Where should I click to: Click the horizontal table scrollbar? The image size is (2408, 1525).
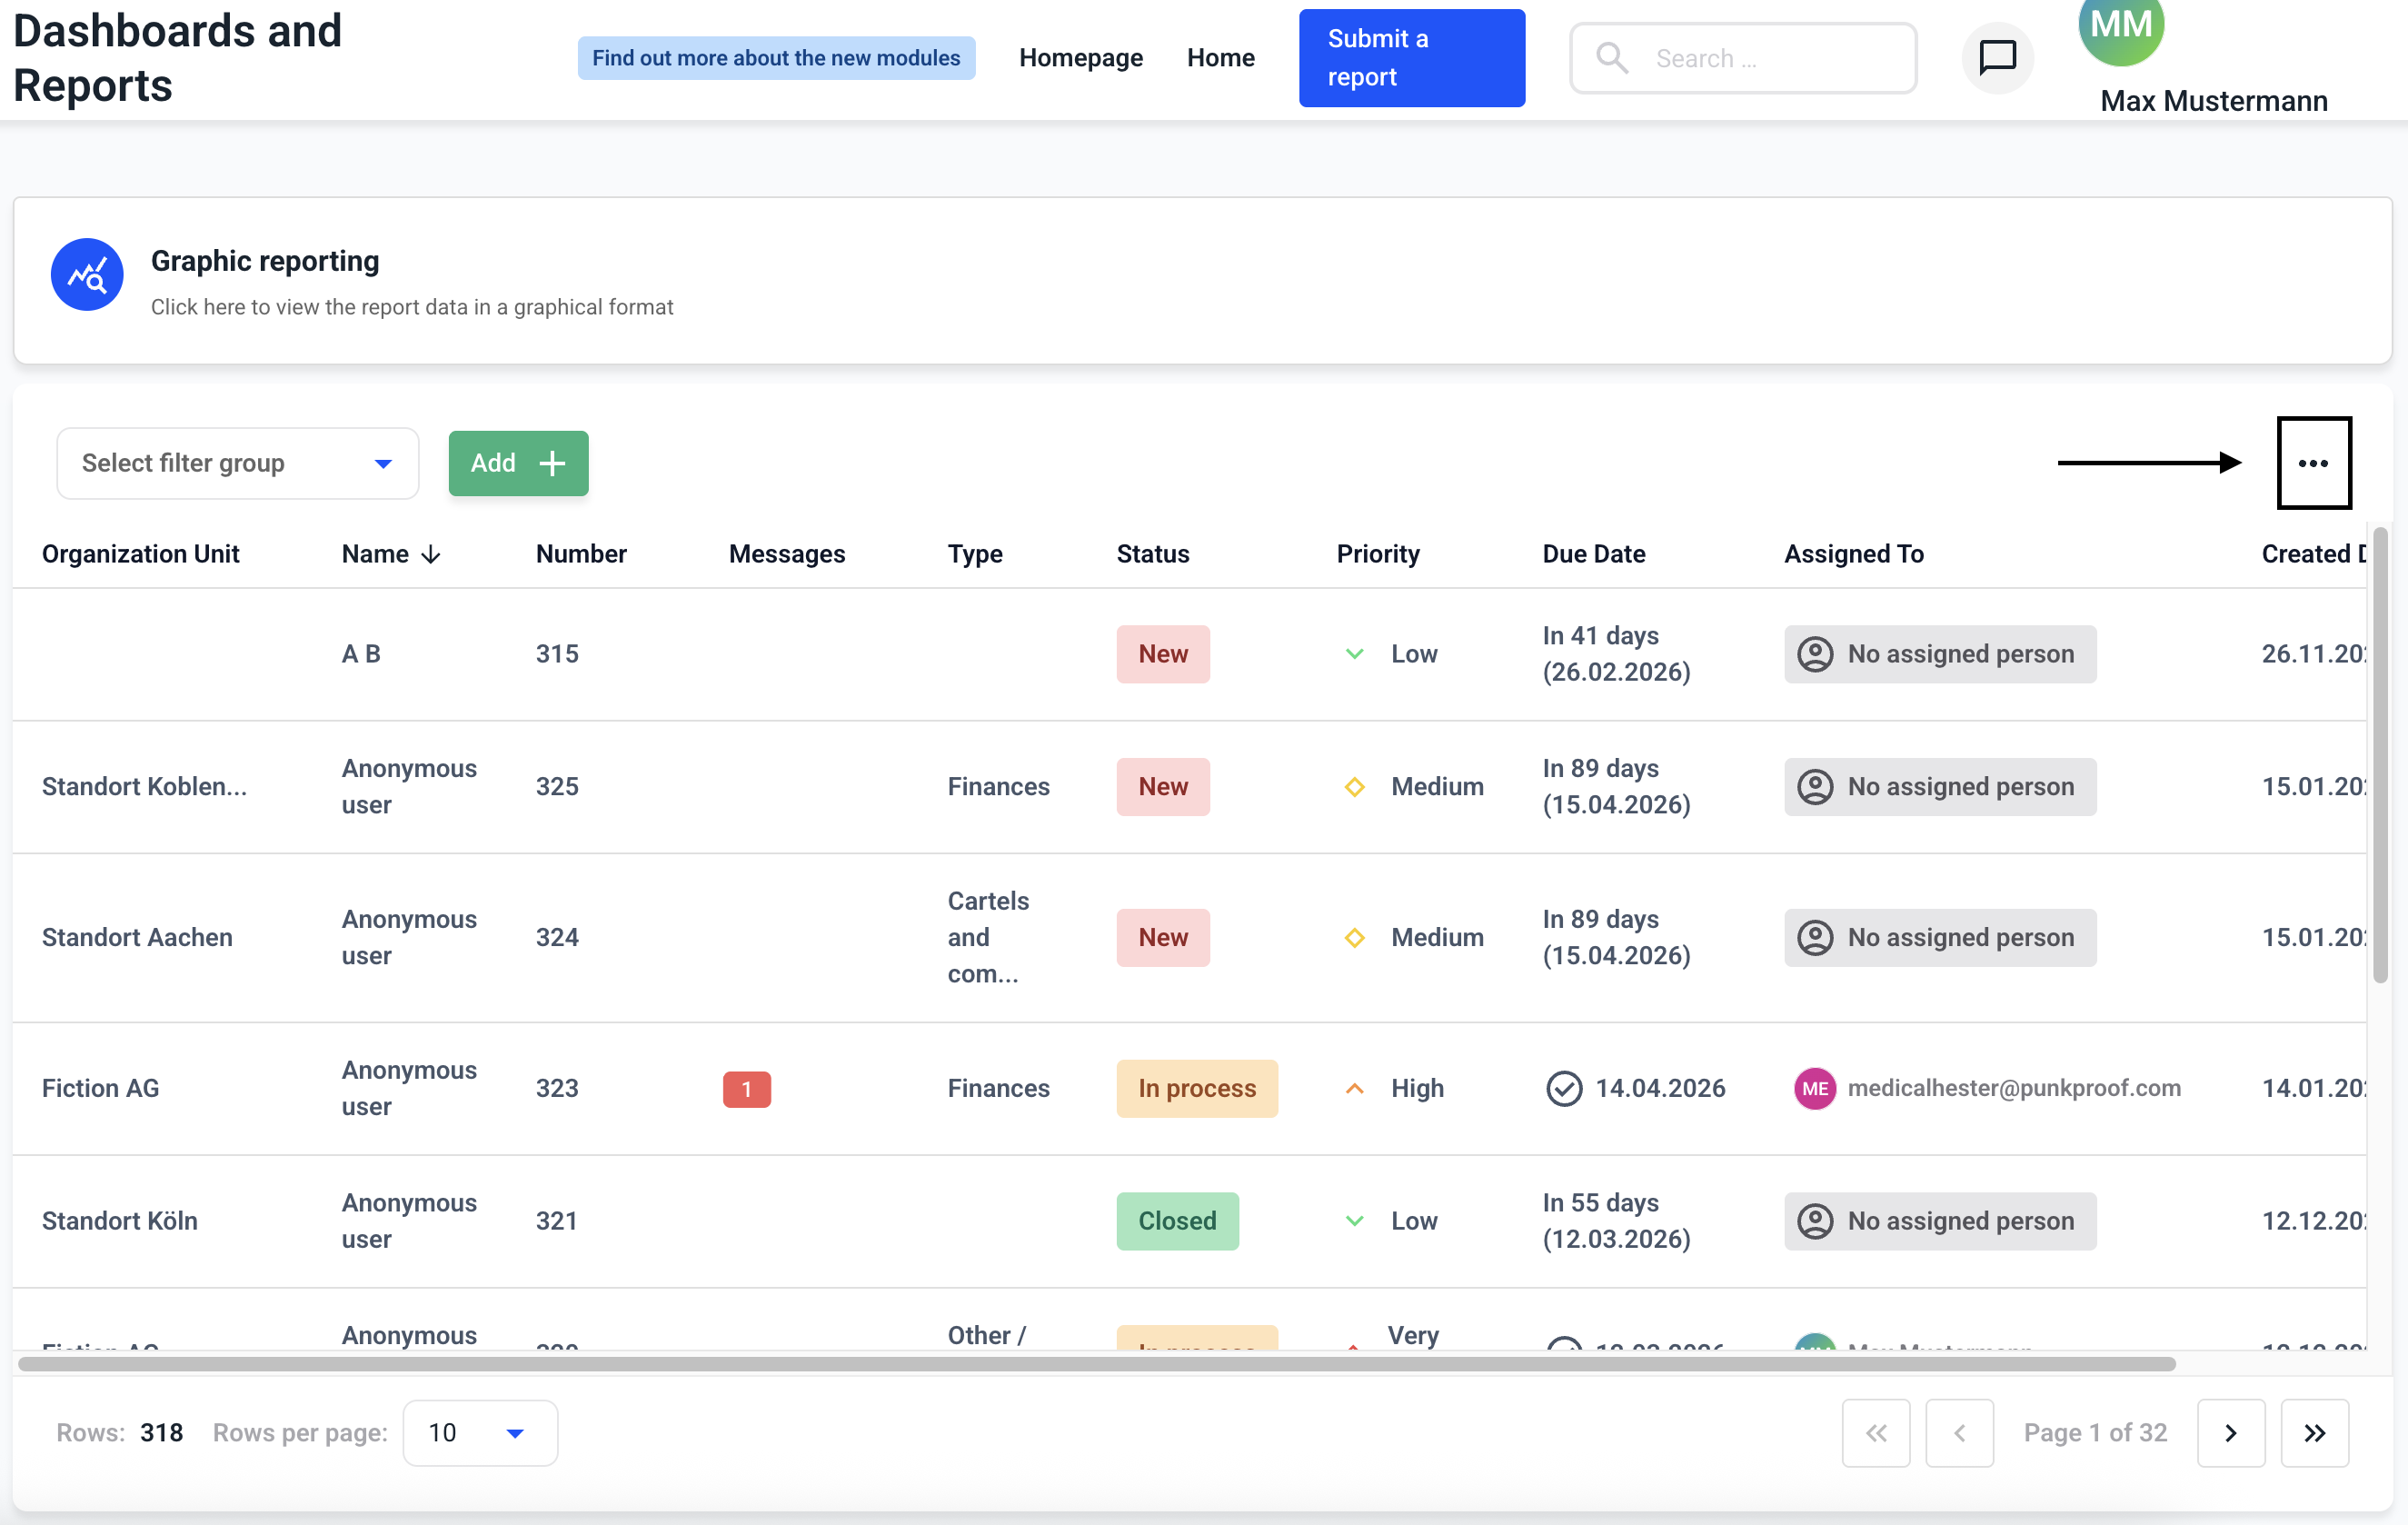point(1096,1364)
